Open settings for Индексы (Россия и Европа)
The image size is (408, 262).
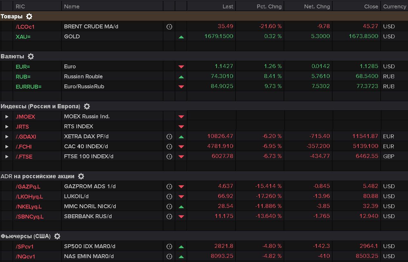click(87, 106)
